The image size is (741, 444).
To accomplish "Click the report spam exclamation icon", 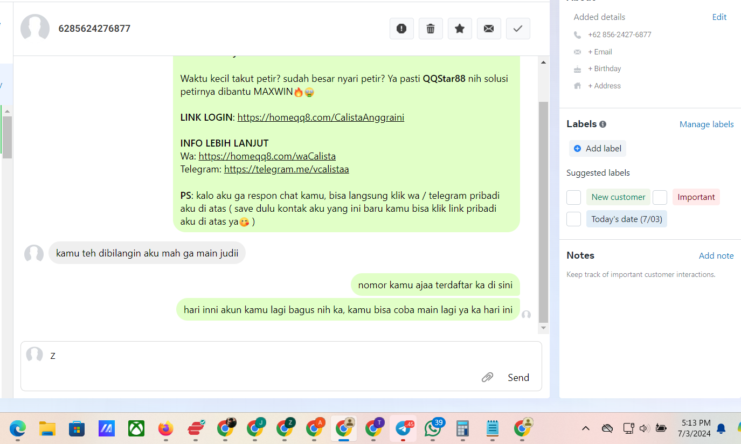I will (x=401, y=29).
